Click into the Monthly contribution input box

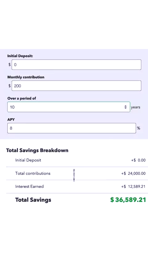click(x=76, y=86)
